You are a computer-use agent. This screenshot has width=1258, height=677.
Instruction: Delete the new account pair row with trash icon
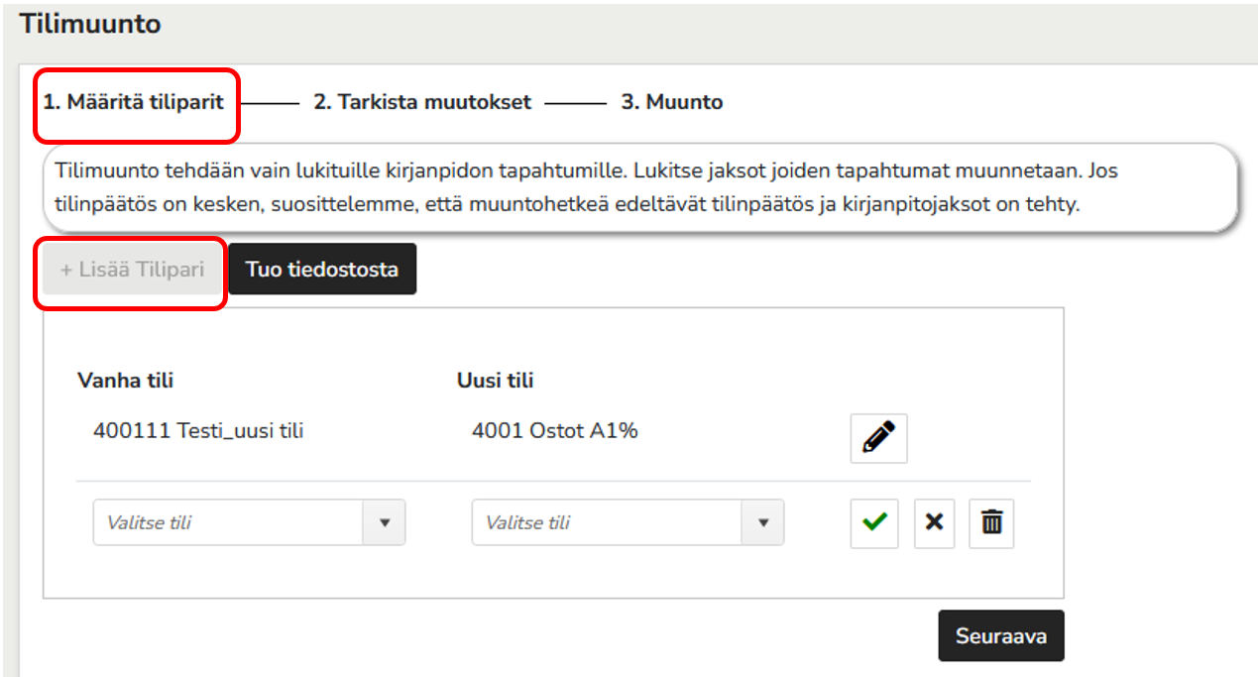point(991,522)
